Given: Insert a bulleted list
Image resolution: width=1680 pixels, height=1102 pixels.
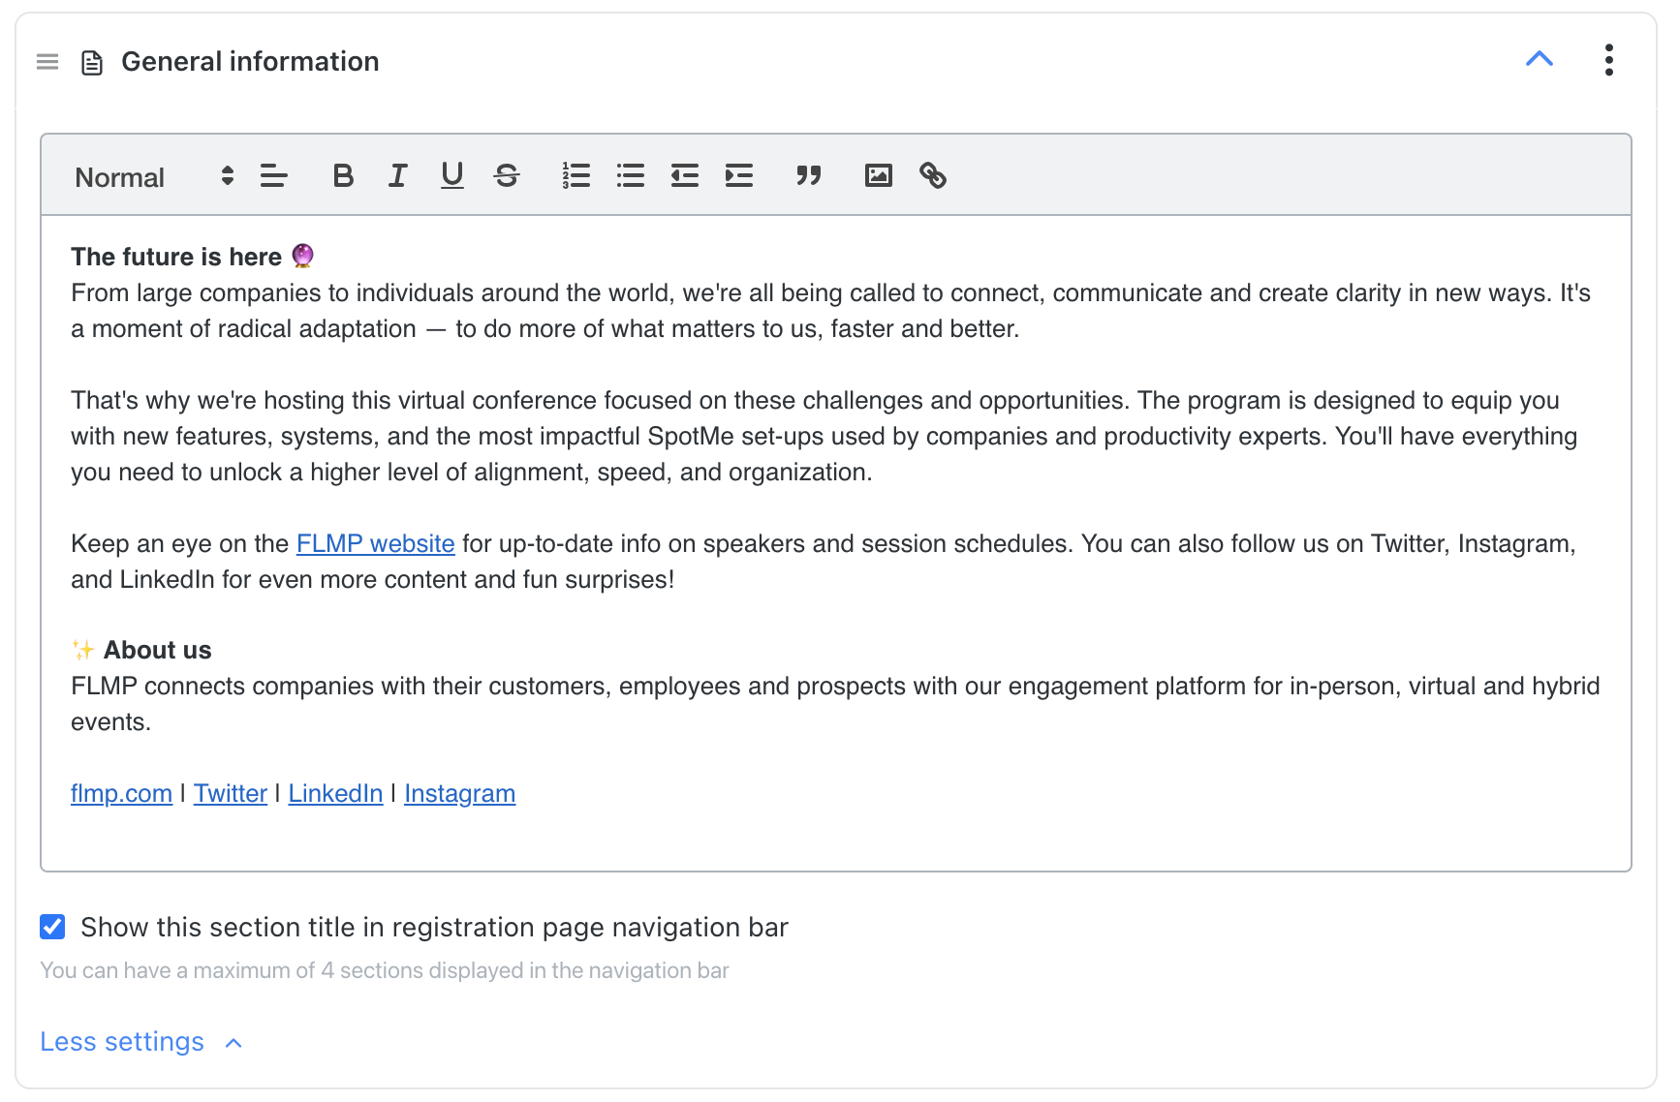Looking at the screenshot, I should [x=630, y=175].
